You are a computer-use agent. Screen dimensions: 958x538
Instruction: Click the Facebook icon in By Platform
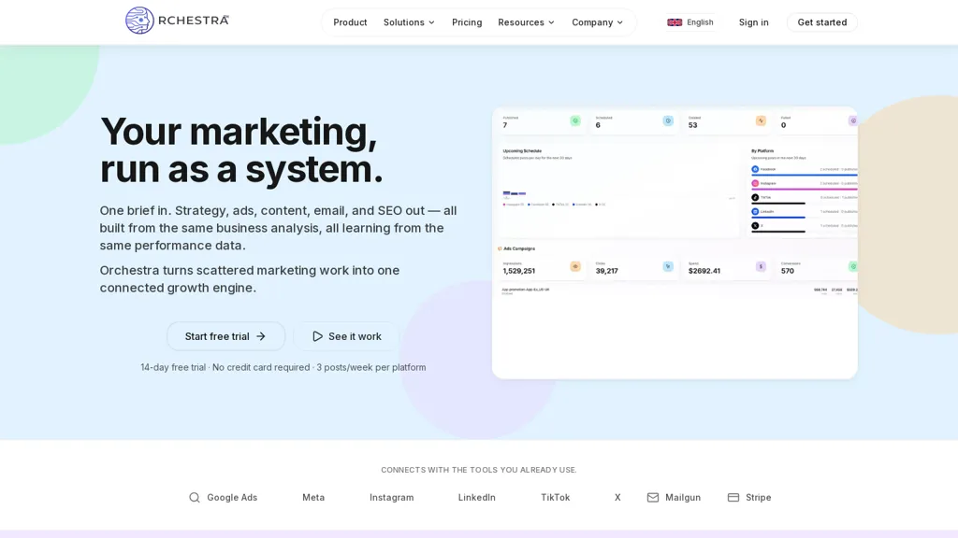pyautogui.click(x=755, y=170)
